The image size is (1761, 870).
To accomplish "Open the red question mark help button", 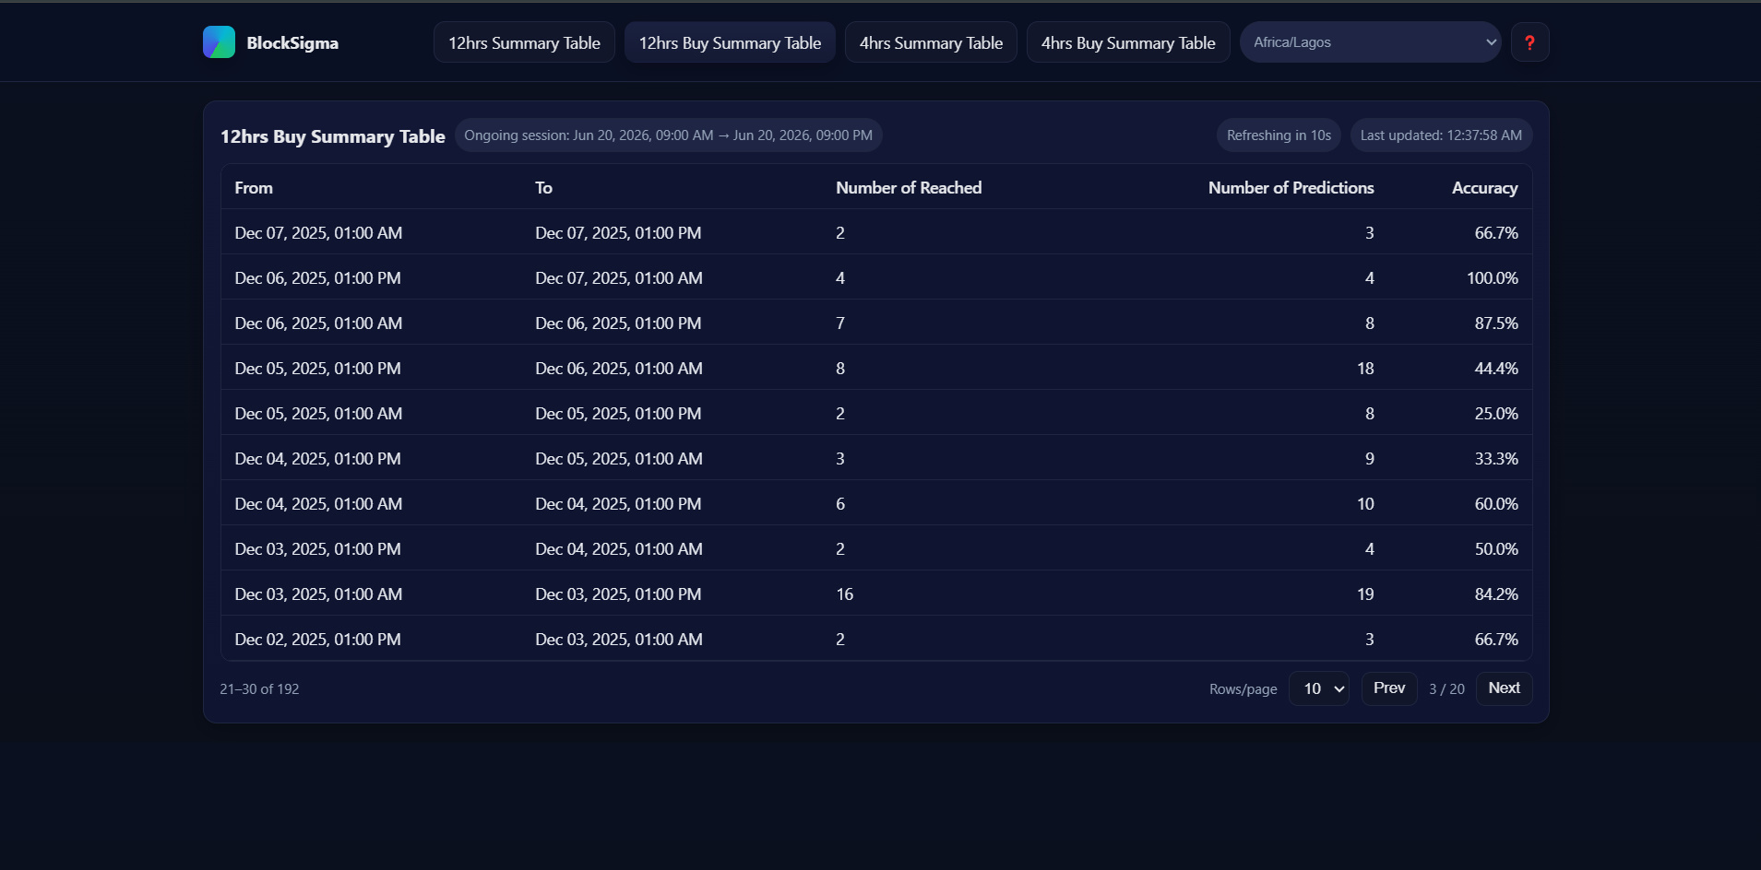I will coord(1529,42).
